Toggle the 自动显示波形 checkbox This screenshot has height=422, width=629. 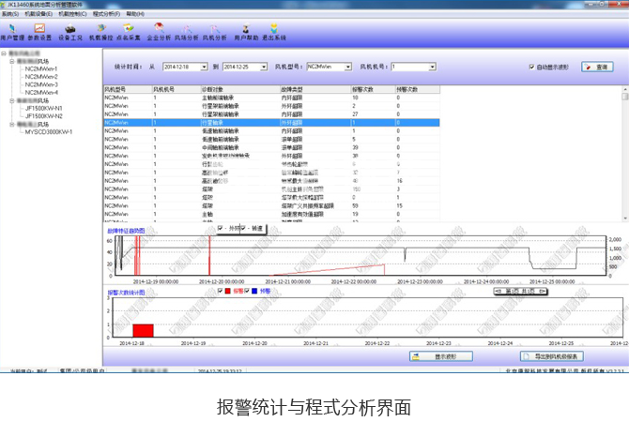point(531,68)
